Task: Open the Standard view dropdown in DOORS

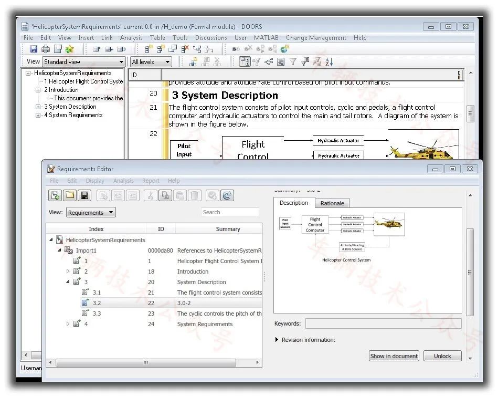Action: 84,61
